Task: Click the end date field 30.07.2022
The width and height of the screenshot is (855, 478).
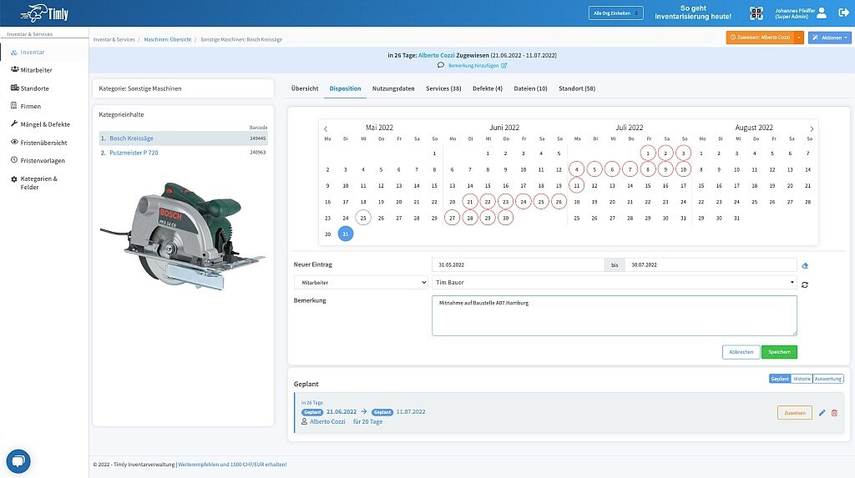Action: click(x=711, y=265)
